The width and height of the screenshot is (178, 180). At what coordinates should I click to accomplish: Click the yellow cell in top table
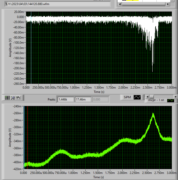132,0
